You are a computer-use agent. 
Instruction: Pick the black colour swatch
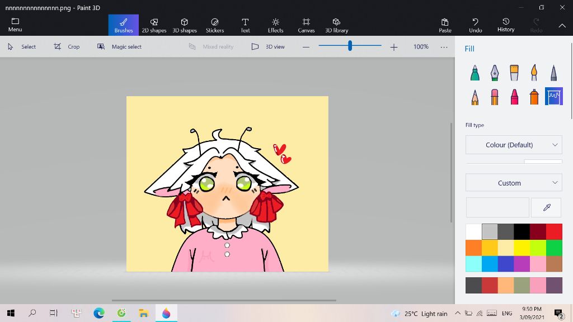tap(522, 231)
